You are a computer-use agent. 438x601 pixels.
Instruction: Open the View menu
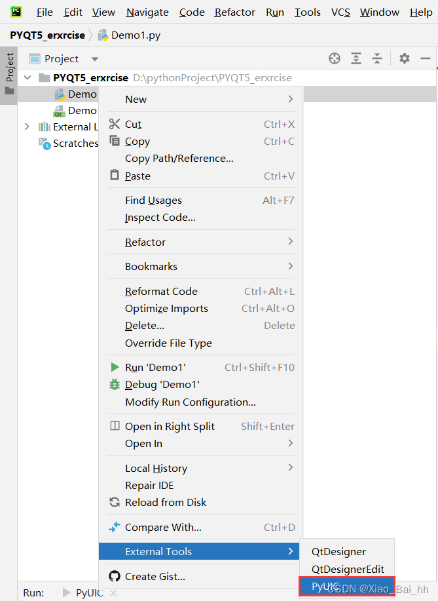(103, 12)
